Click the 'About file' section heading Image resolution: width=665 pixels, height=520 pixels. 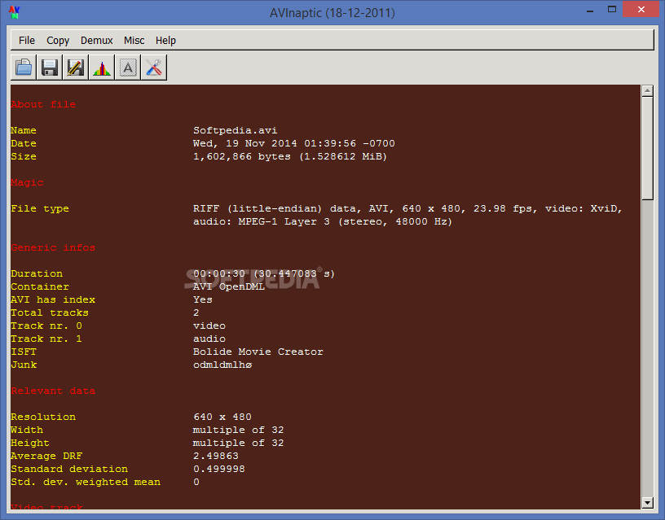point(43,104)
